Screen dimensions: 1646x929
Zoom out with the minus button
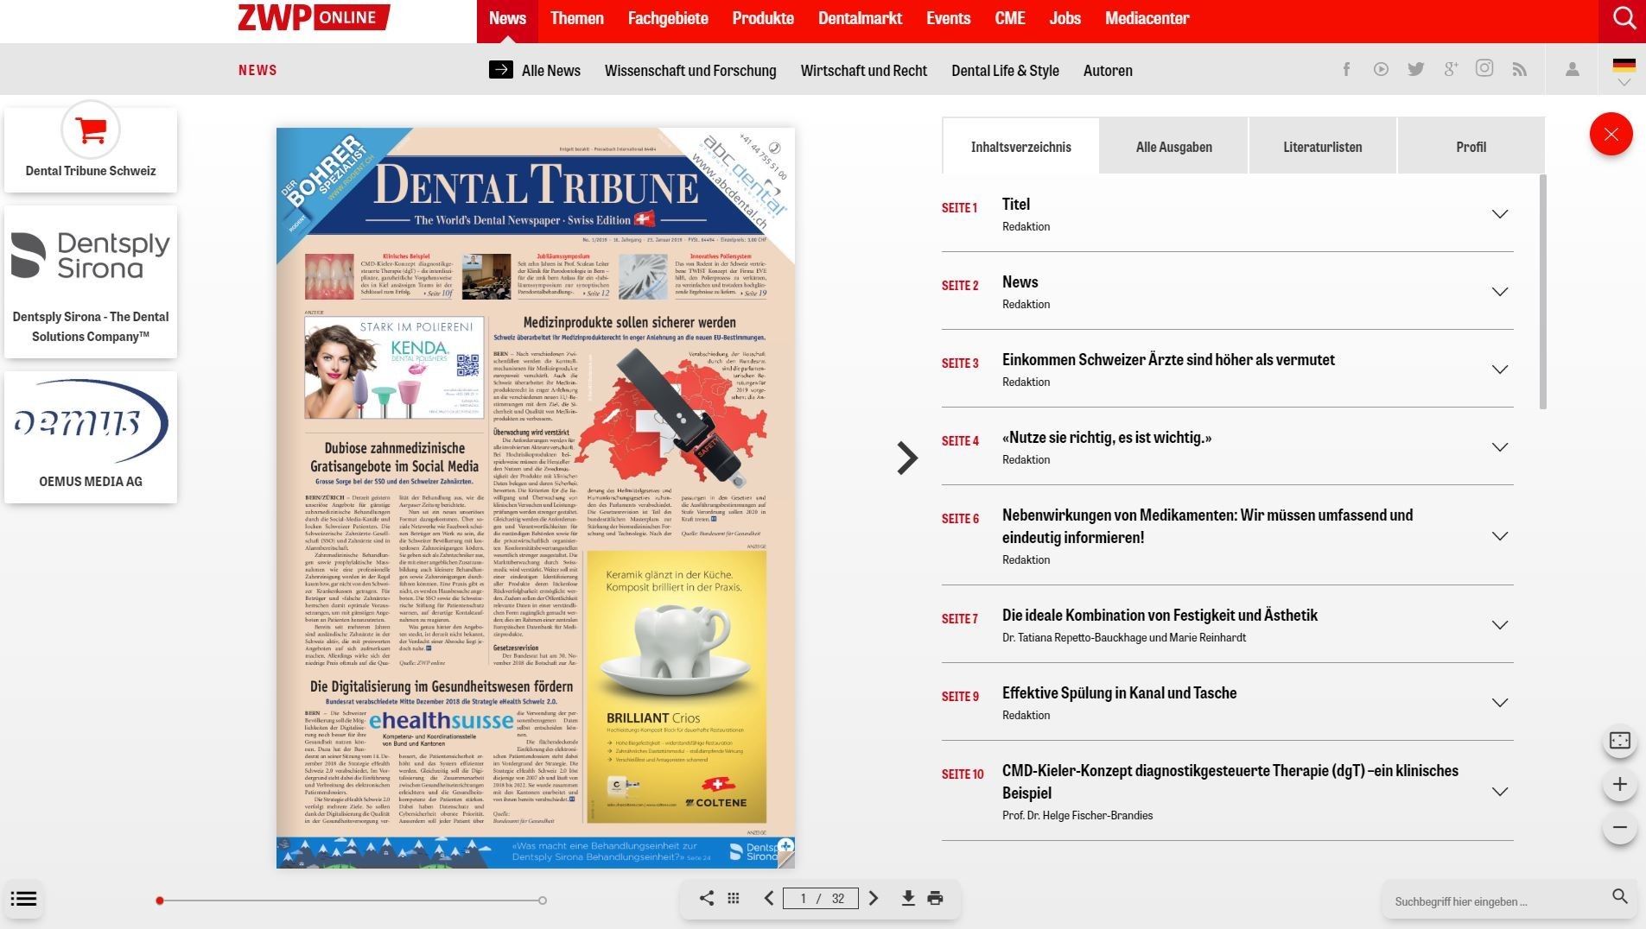[x=1620, y=827]
